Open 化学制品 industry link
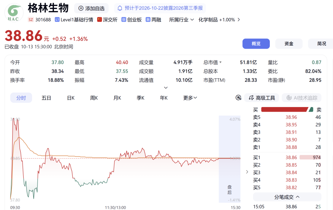This screenshot has width=333, height=210. coord(217,20)
